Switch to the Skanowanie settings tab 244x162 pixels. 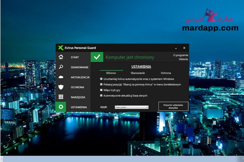[138, 73]
